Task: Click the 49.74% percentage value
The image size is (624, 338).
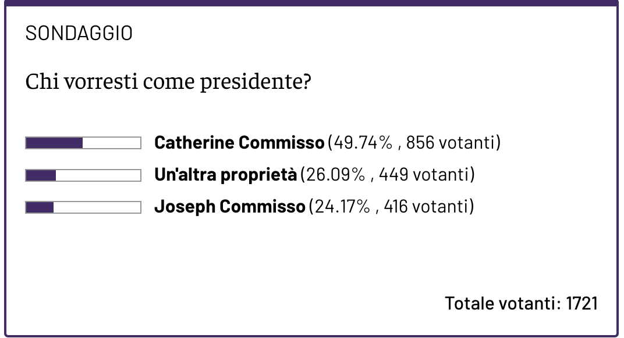Action: pyautogui.click(x=362, y=143)
